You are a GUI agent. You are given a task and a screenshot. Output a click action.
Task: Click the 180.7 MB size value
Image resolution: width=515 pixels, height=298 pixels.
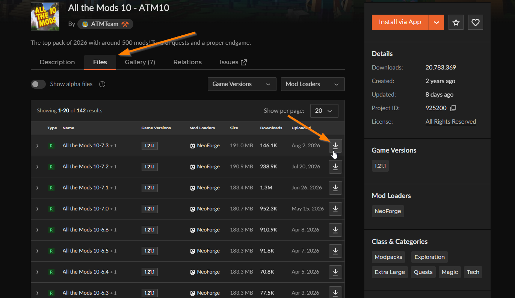(x=242, y=209)
